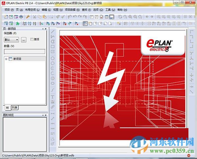
Task: Select the Hyperlink chain tool
Action: click(x=53, y=107)
